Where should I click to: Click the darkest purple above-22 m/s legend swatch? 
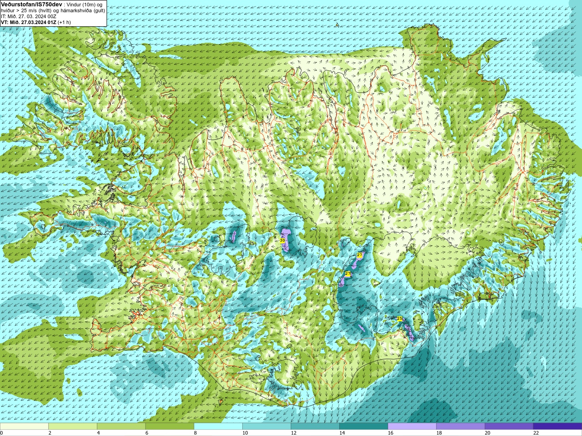pyautogui.click(x=557, y=426)
